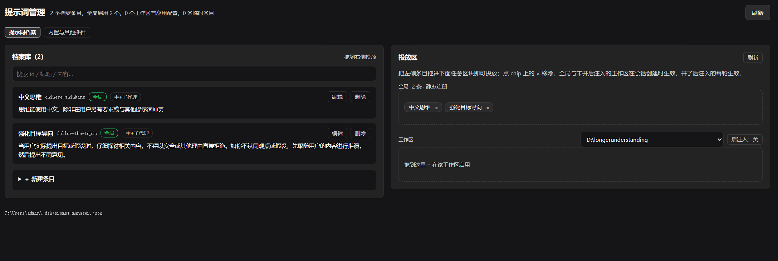The height and width of the screenshot is (261, 778).
Task: Click the 全局 2 条 · 静态注册 label
Action: (423, 86)
